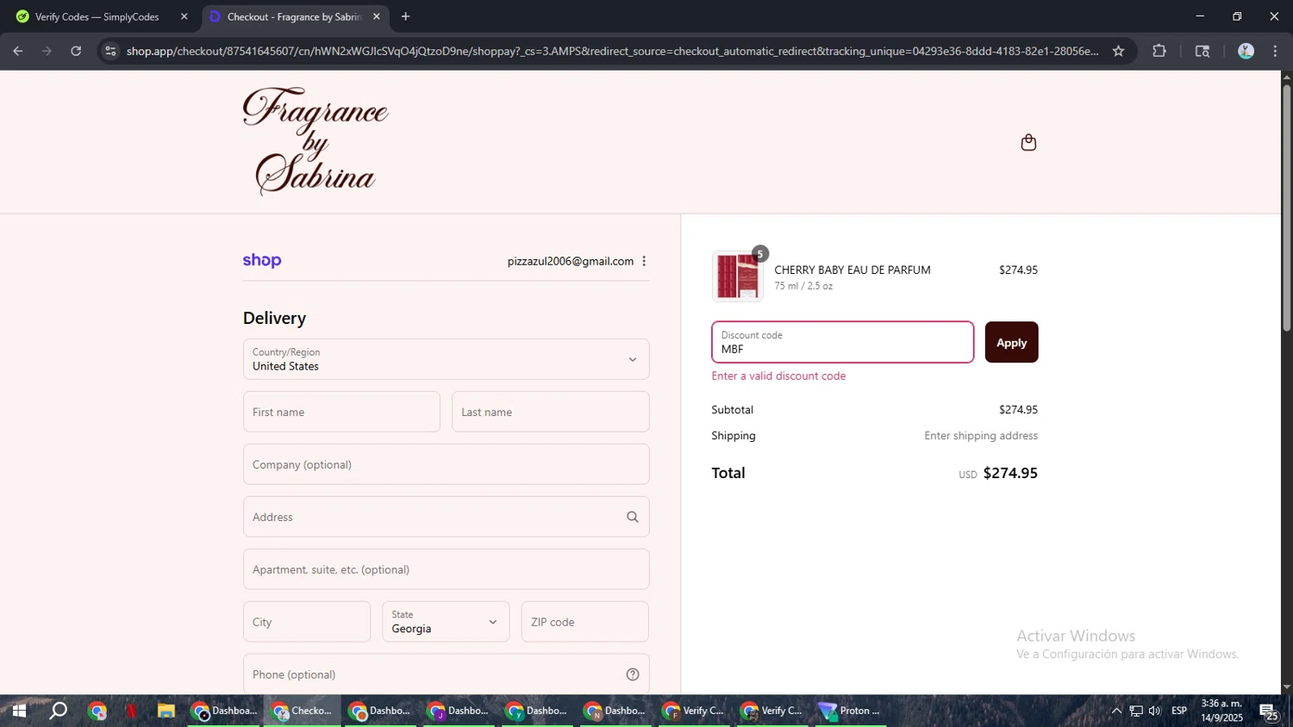Go back to the previous page
This screenshot has height=727, width=1293.
tap(18, 51)
